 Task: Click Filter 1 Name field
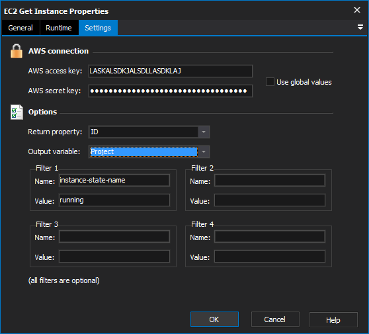[x=114, y=181]
